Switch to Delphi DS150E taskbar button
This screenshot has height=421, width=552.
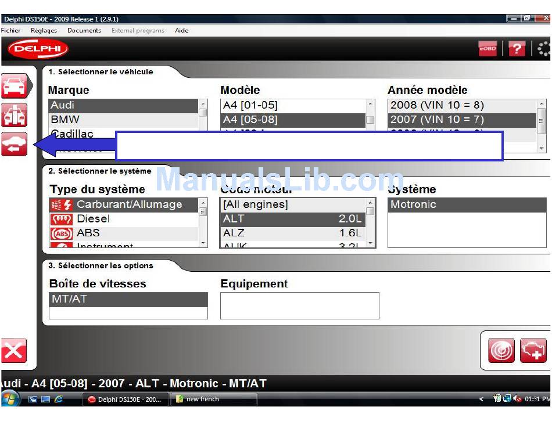click(x=124, y=399)
